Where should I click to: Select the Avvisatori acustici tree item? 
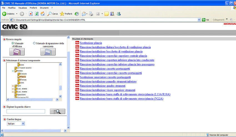(x=24, y=68)
